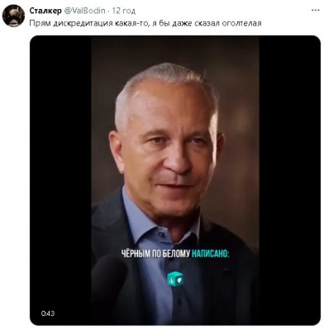Click the 12 год timestamp

coord(124,11)
